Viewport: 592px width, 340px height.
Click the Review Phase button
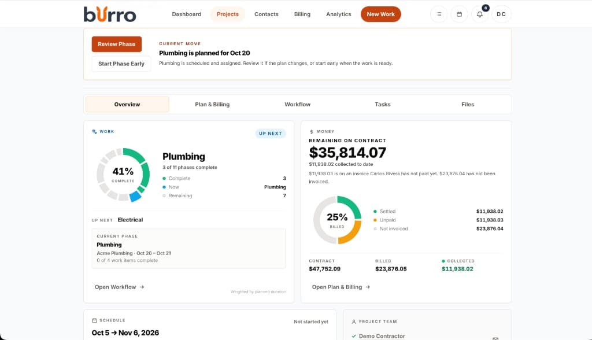[117, 44]
